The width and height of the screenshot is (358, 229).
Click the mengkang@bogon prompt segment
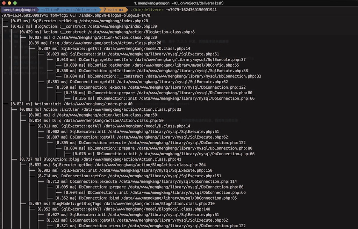[19, 10]
